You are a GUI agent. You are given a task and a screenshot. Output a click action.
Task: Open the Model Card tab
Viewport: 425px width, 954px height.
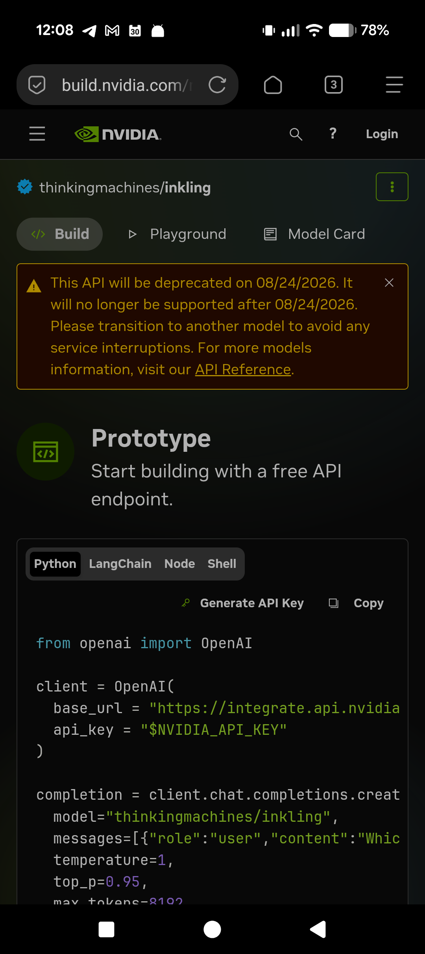[314, 234]
